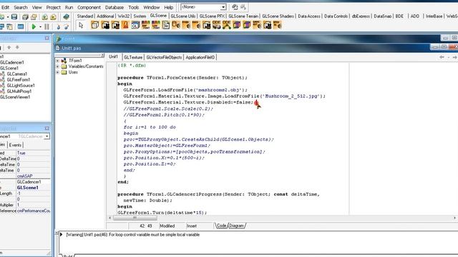Click the Add file to project icon
458x257 pixels.
coord(44,17)
